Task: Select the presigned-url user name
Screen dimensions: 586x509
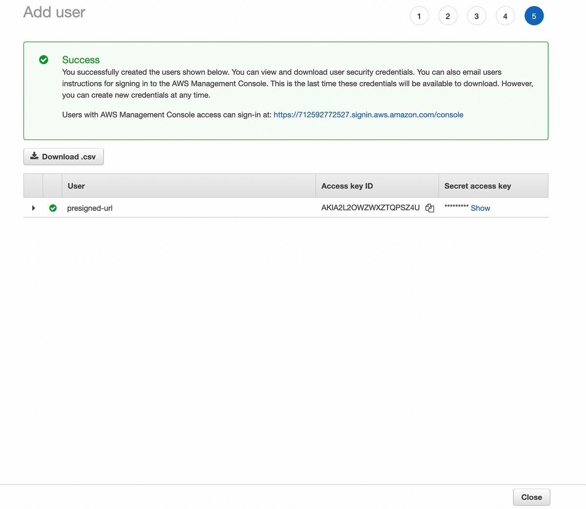Action: [x=90, y=208]
